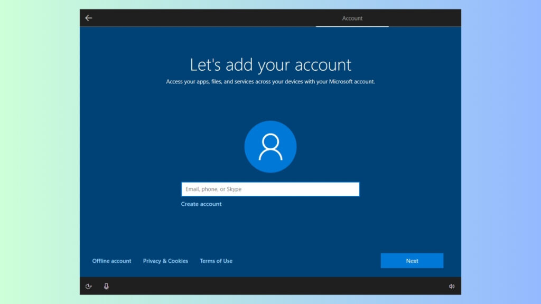
Task: Click the profile picture circle
Action: (270, 146)
